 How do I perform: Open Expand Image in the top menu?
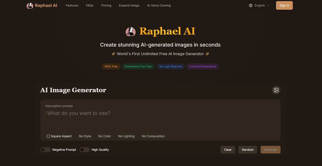(x=129, y=5)
